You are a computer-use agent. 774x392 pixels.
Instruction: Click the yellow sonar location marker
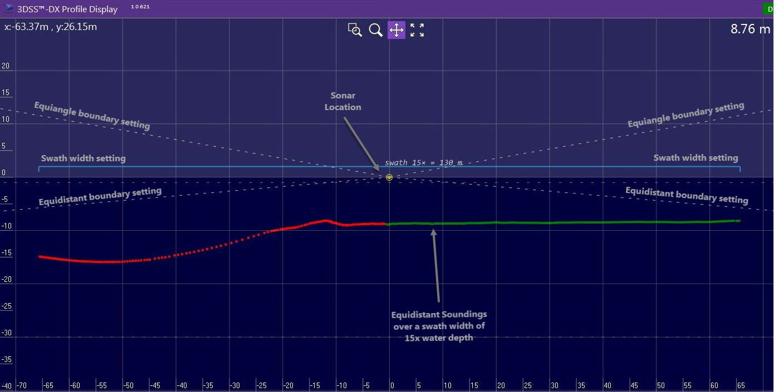pos(389,177)
